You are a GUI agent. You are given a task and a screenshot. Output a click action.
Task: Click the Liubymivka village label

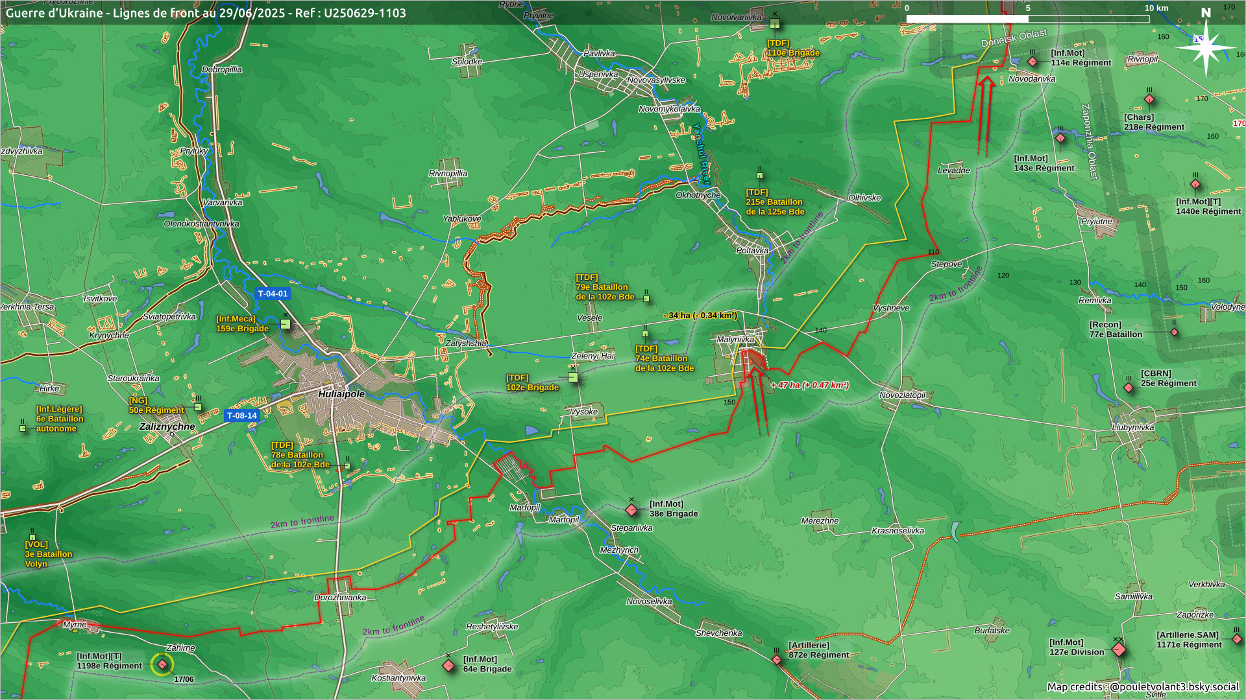coord(1133,427)
